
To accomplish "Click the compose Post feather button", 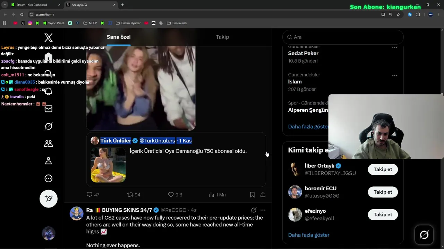I will tap(49, 199).
